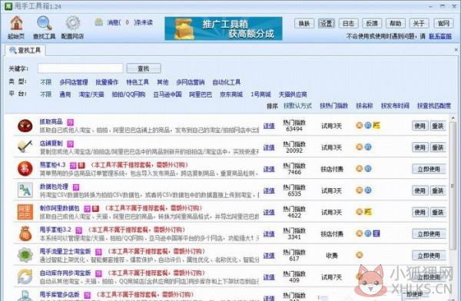Click the 自动库存同步淘宝版 sync icon
This screenshot has width=461, height=301.
25,276
